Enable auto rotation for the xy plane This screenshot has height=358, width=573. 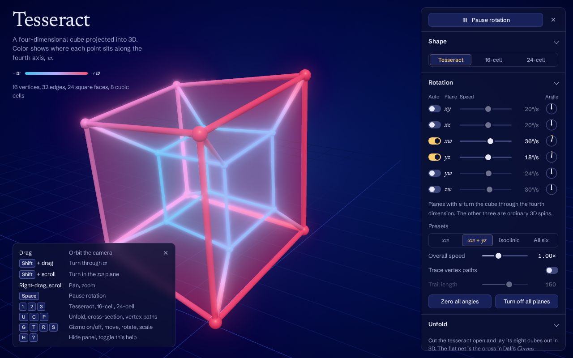(435, 109)
